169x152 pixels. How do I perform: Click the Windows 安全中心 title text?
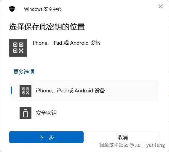[x=43, y=9]
